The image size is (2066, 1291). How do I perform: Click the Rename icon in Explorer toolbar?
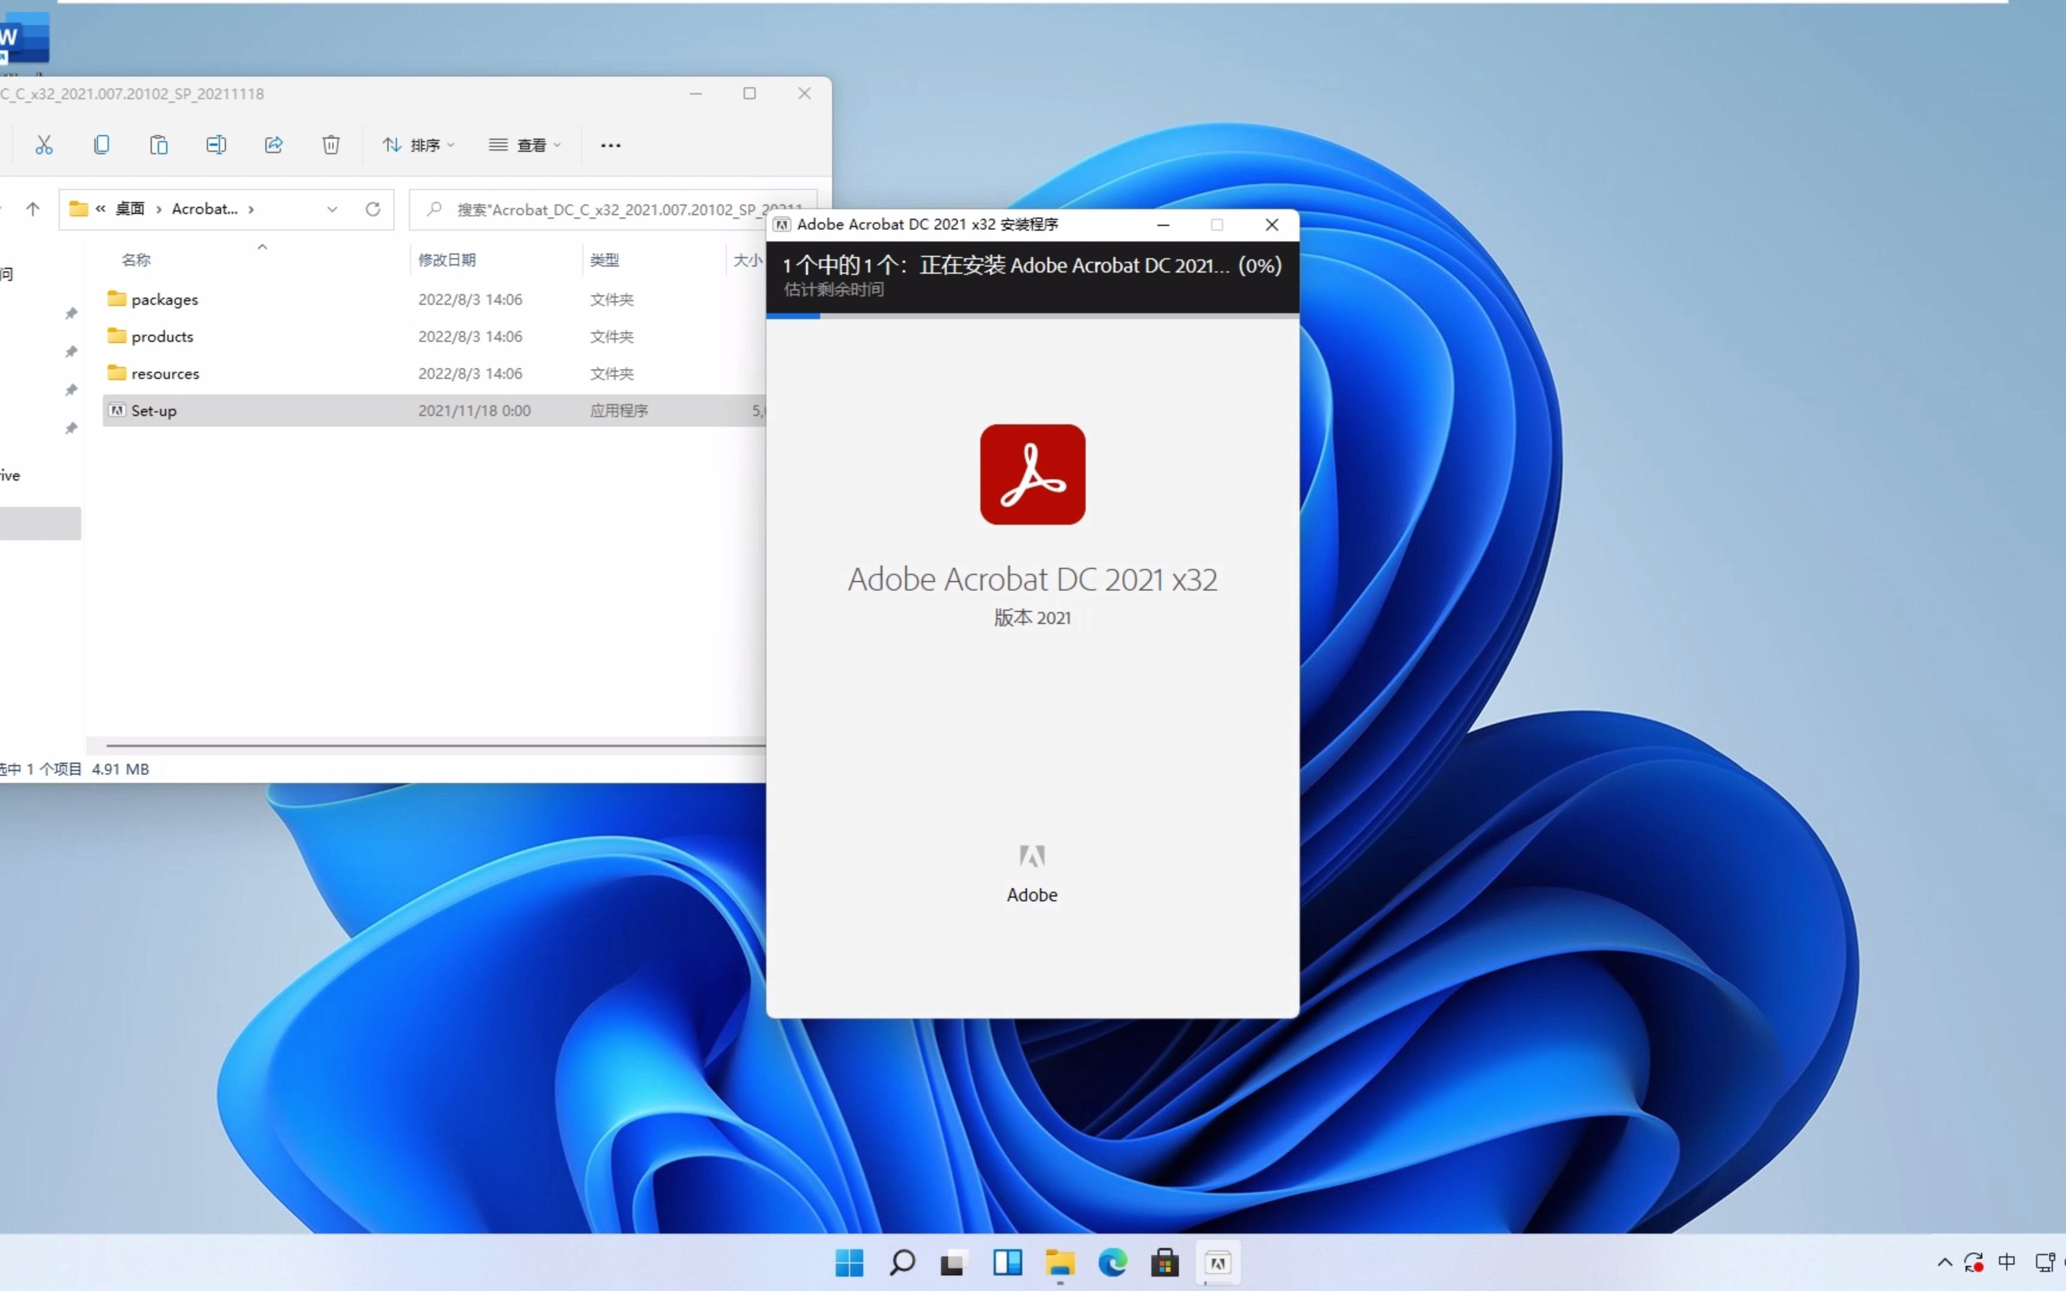216,145
